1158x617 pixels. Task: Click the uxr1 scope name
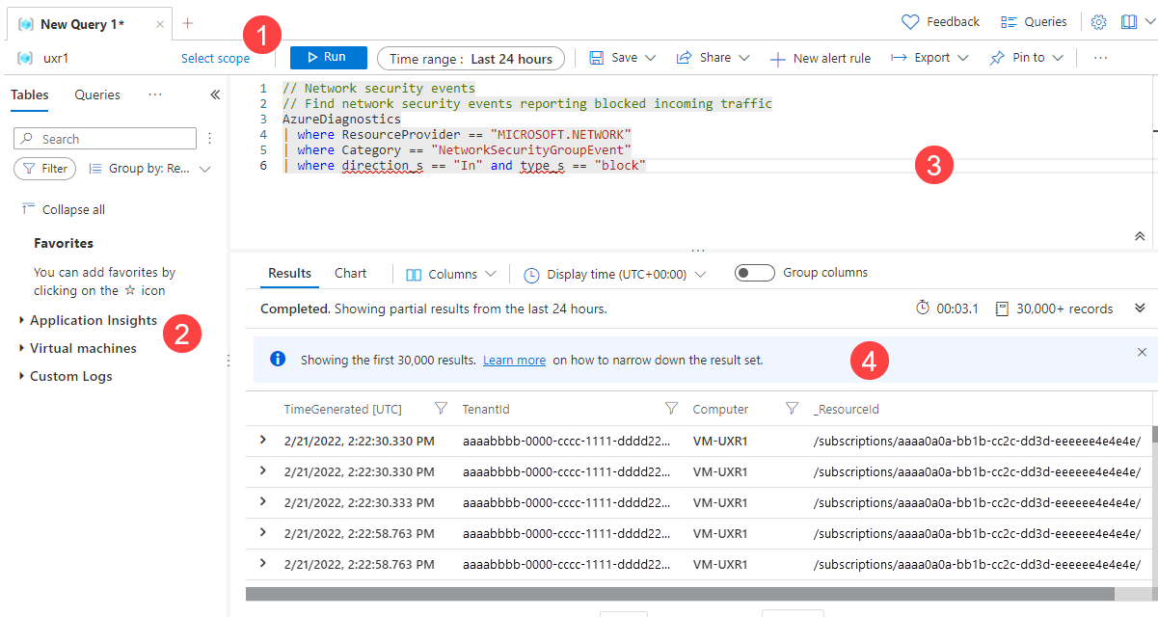[55, 58]
